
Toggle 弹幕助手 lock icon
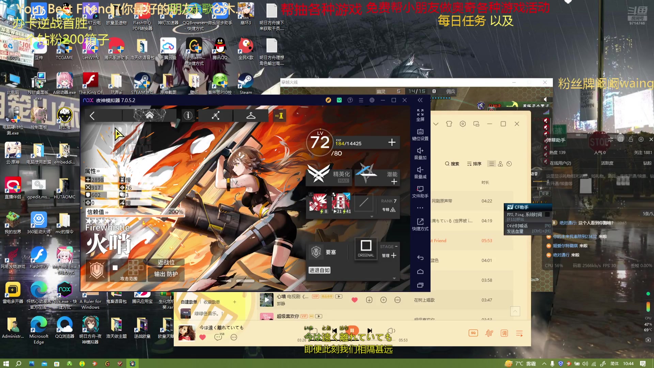pos(631,139)
